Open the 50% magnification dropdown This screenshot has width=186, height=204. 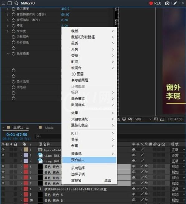tap(143, 119)
